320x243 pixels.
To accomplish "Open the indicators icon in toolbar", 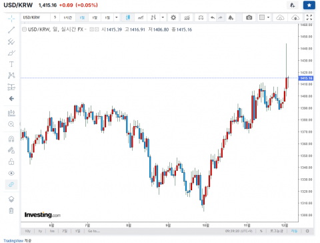I will click(x=187, y=17).
